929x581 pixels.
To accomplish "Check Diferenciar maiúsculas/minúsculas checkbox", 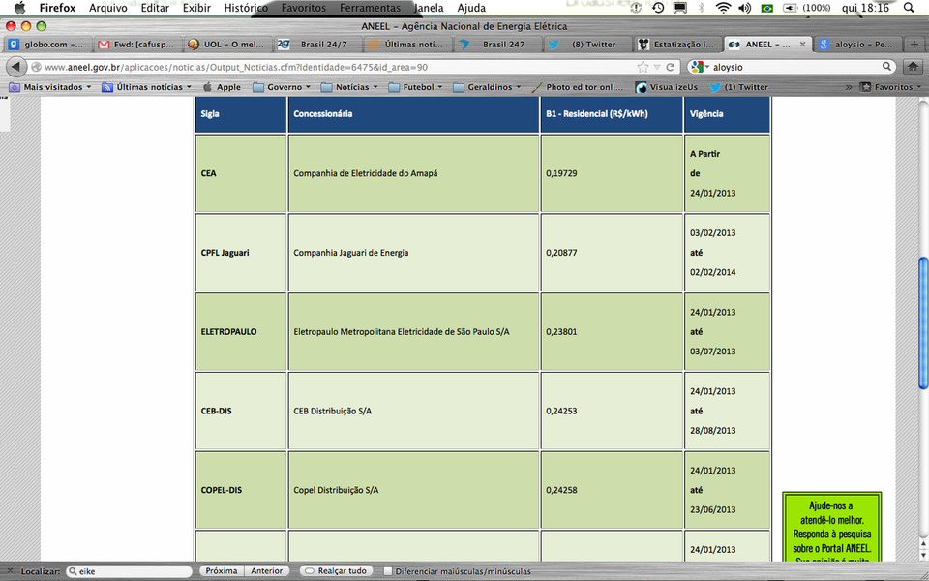I will [388, 571].
